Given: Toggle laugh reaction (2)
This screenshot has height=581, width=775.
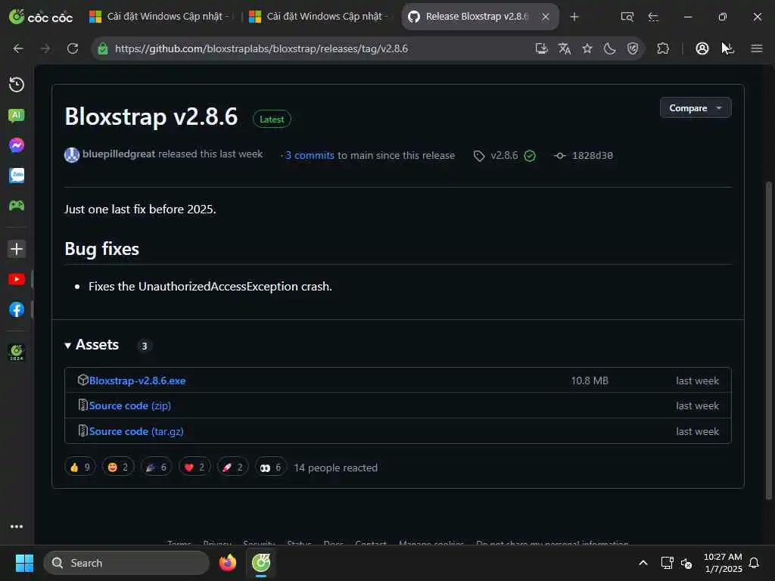Looking at the screenshot, I should (118, 467).
